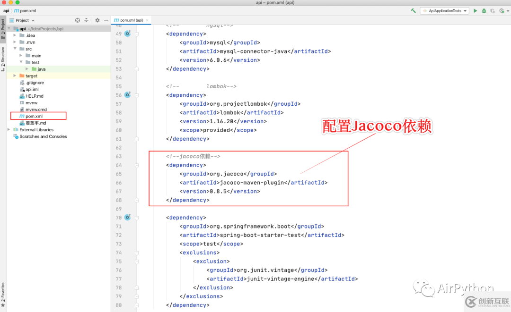Expand the java folder under test
This screenshot has width=511, height=312.
[x=26, y=69]
